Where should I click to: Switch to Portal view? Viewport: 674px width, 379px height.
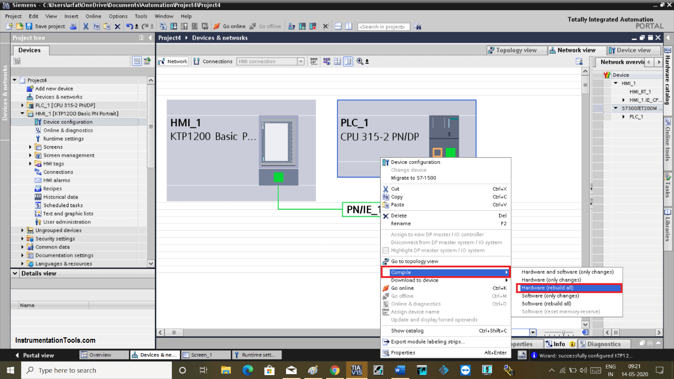click(34, 355)
